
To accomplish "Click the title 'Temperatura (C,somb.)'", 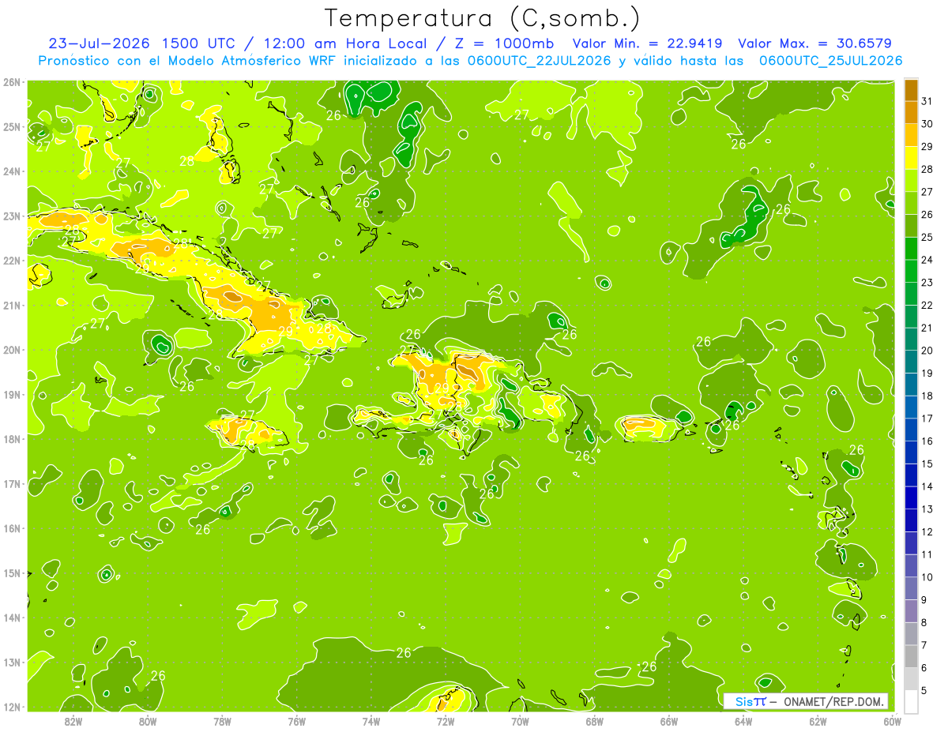I will [x=482, y=18].
